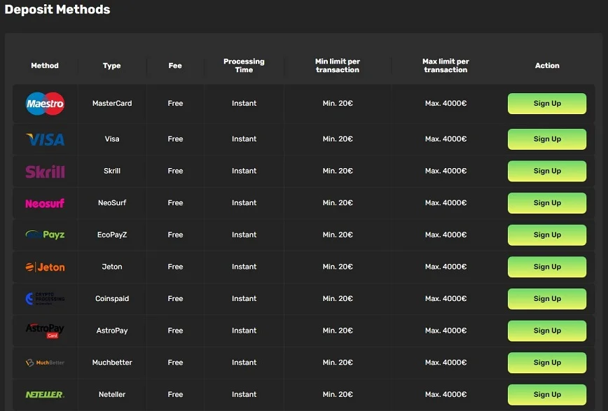The image size is (608, 411).
Task: Click the ecoPayz logo icon
Action: 45,235
